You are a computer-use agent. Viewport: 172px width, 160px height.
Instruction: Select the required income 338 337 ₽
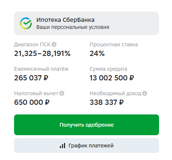coord(107,102)
